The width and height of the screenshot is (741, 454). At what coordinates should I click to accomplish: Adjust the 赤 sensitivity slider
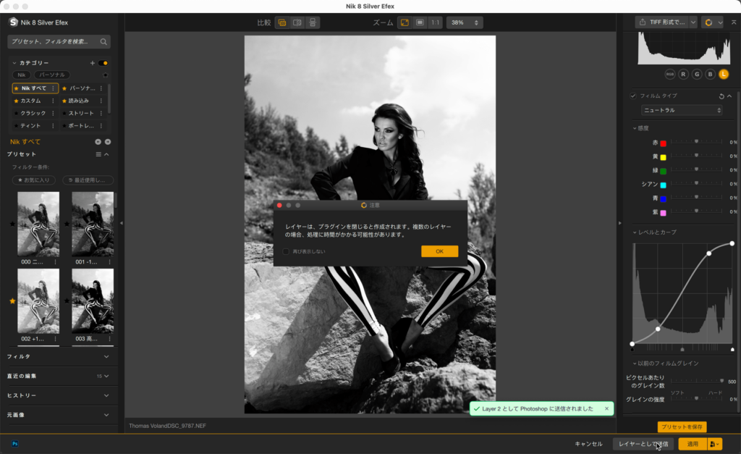[696, 142]
